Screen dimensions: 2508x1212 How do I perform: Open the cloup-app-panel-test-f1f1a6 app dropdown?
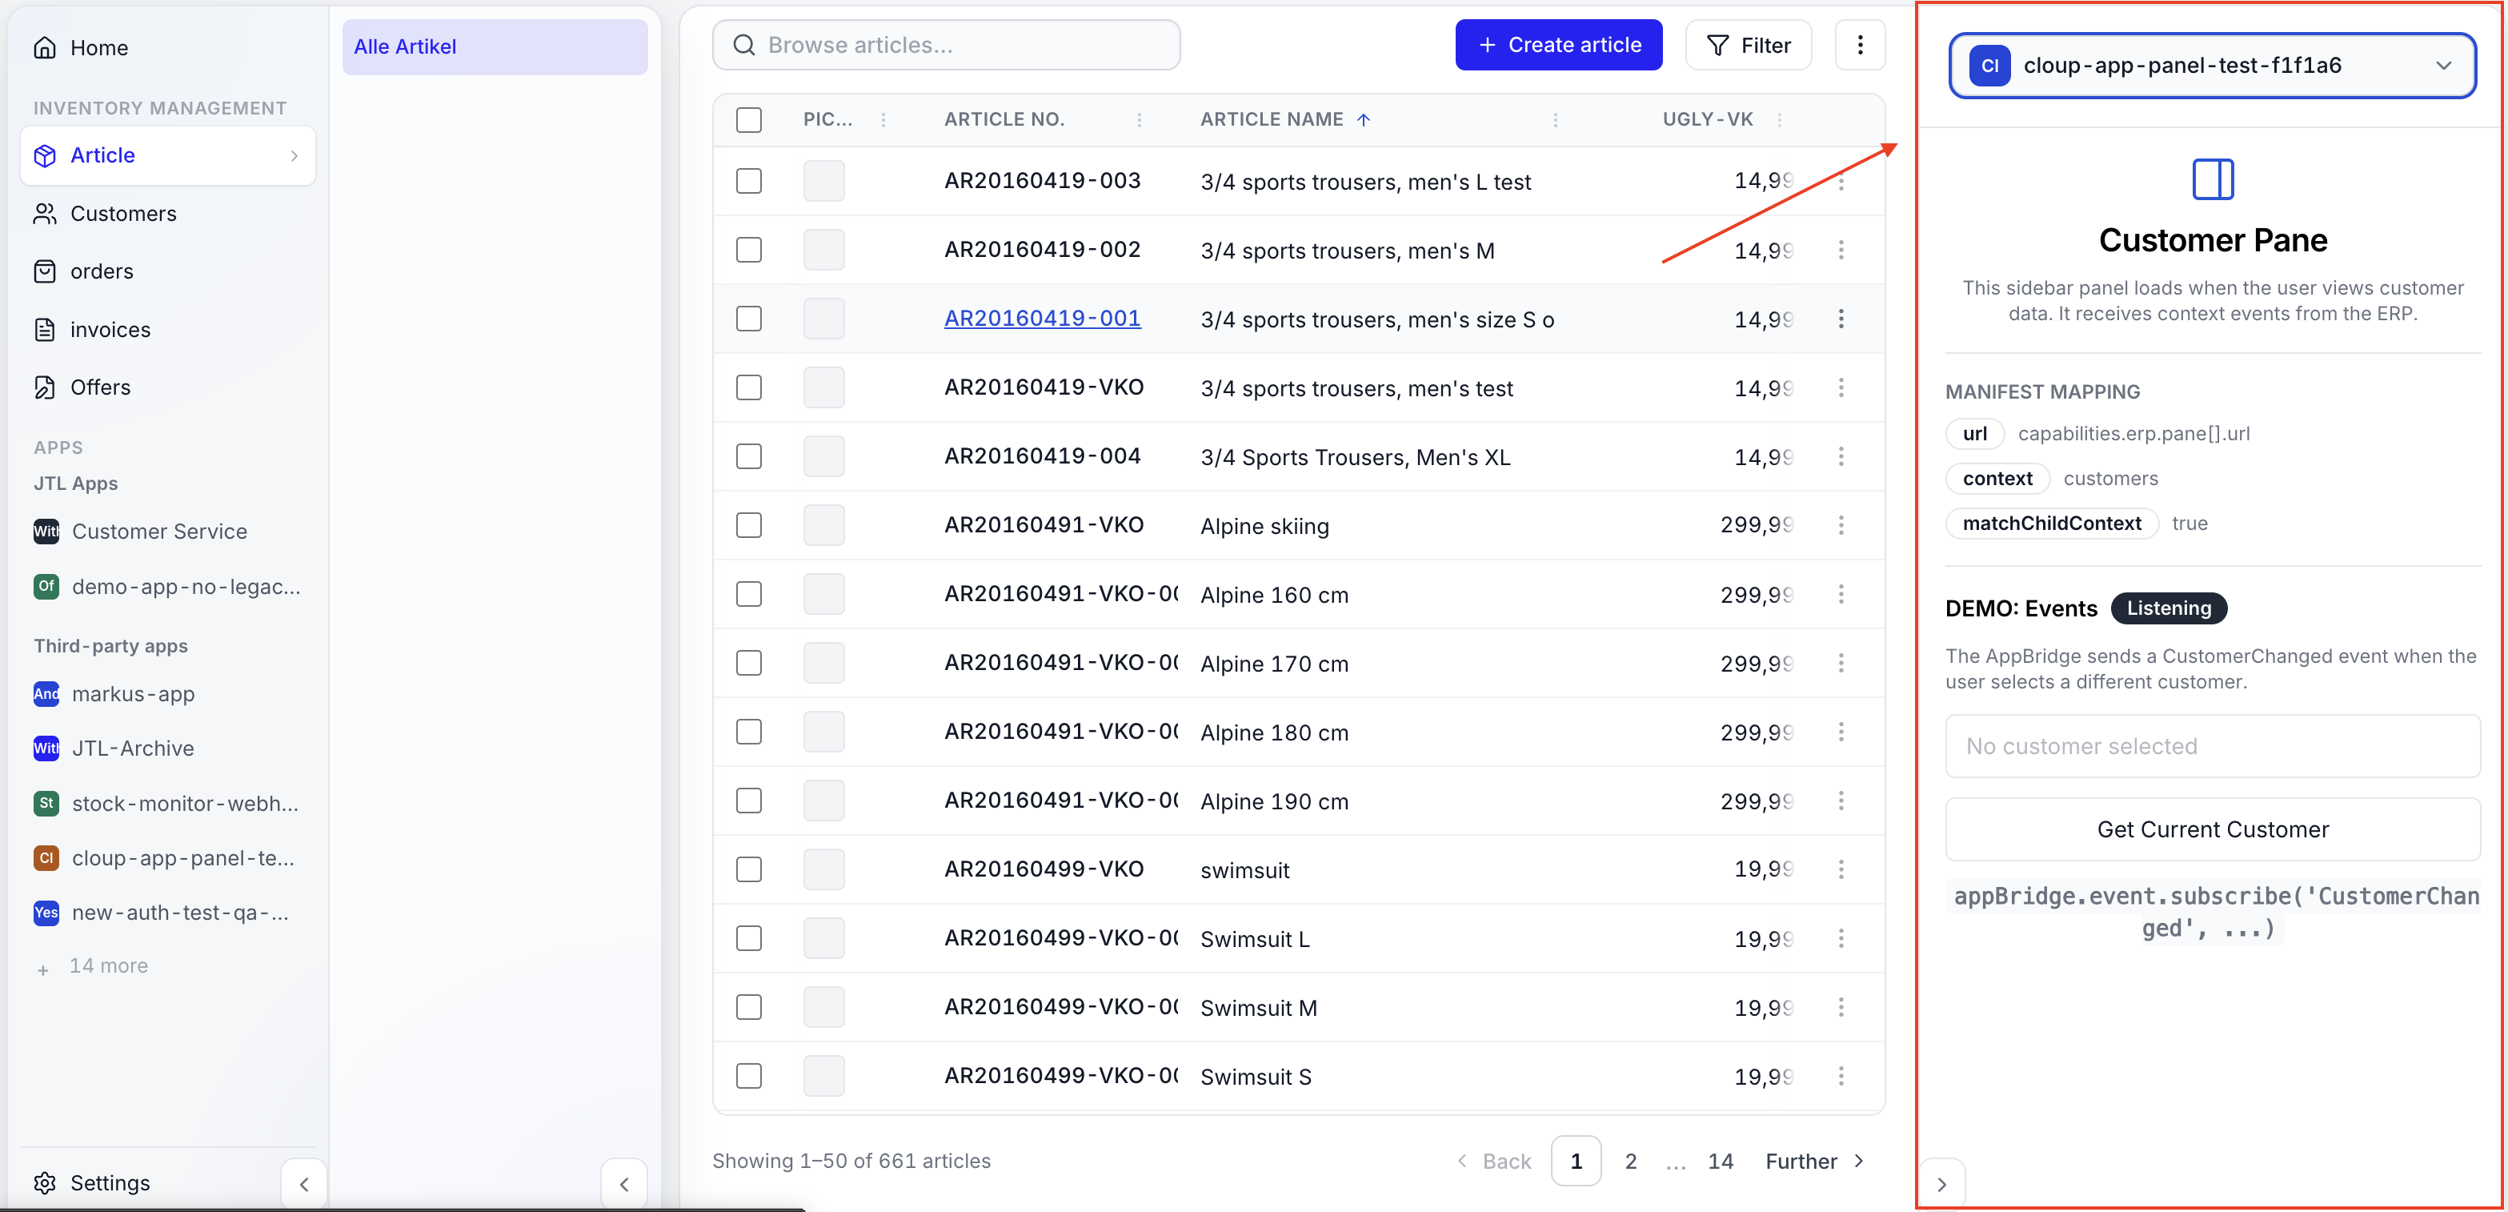[x=2212, y=66]
